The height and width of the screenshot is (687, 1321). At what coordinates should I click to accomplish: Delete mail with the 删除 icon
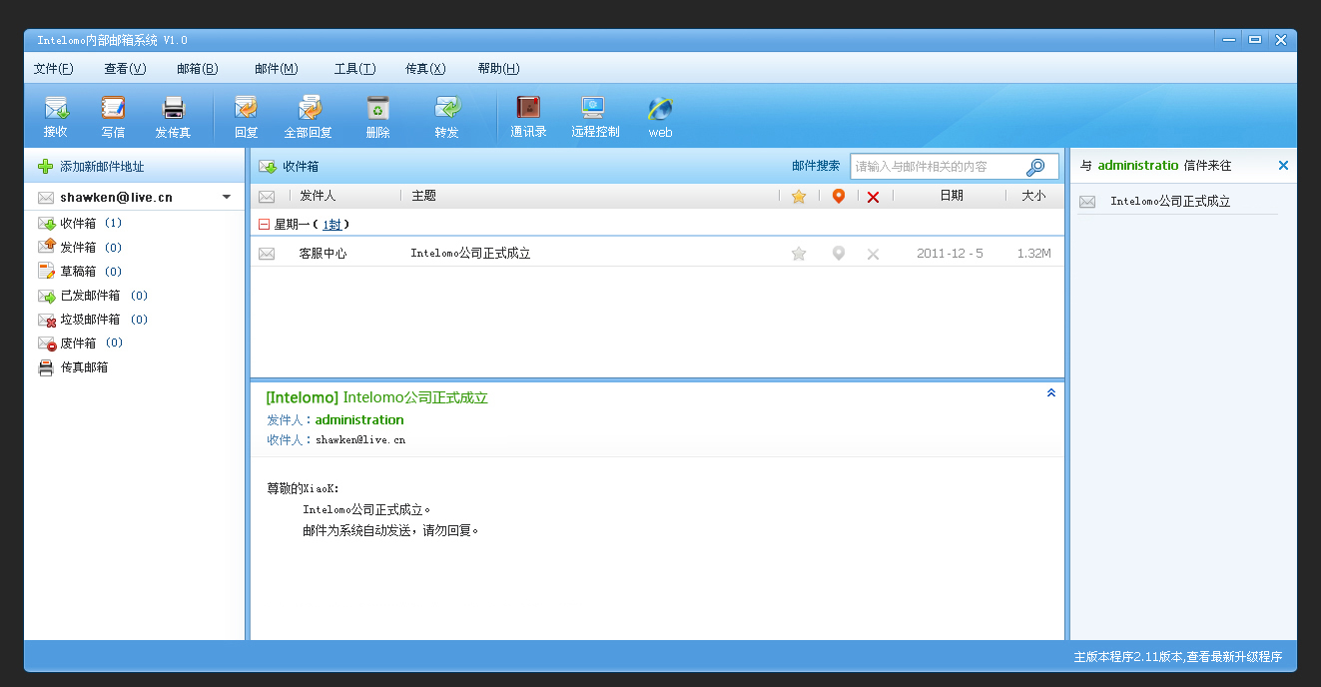click(x=377, y=108)
